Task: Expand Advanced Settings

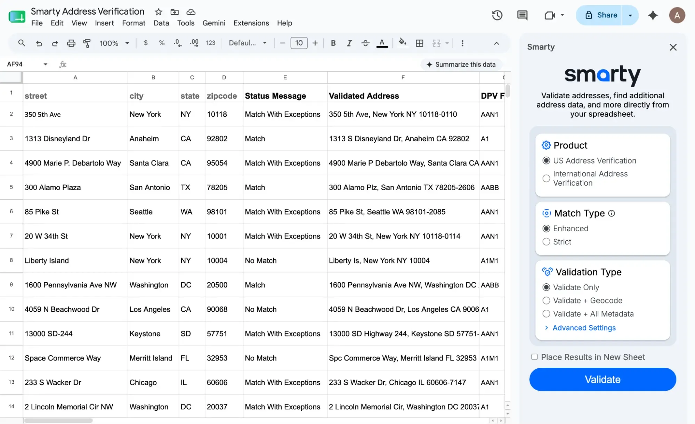Action: click(x=584, y=327)
